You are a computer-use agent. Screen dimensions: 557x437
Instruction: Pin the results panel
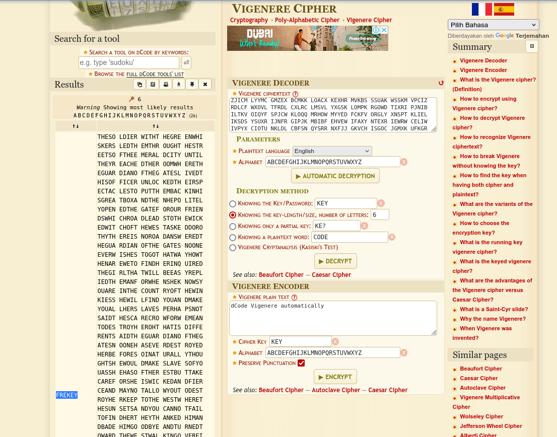click(192, 84)
